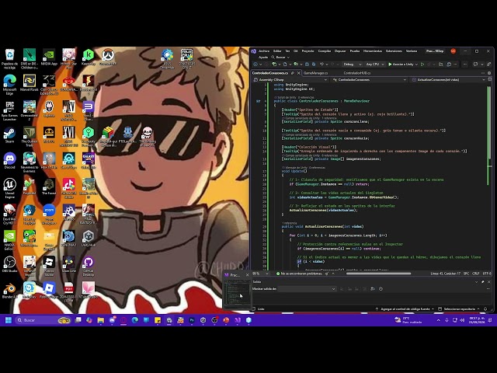
Task: Click the navigate backward arrow in the Visual Studio toolbar
Action: tap(255, 64)
